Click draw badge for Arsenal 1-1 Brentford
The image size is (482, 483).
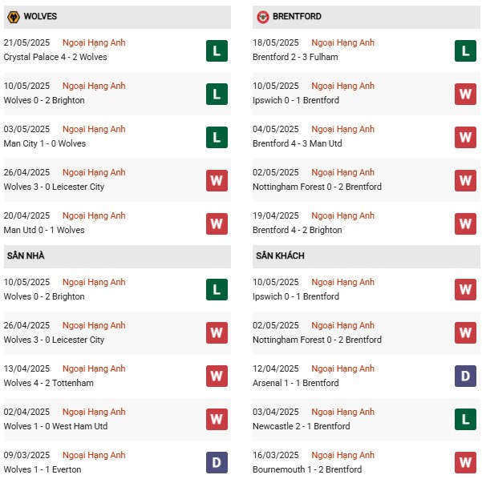click(465, 376)
